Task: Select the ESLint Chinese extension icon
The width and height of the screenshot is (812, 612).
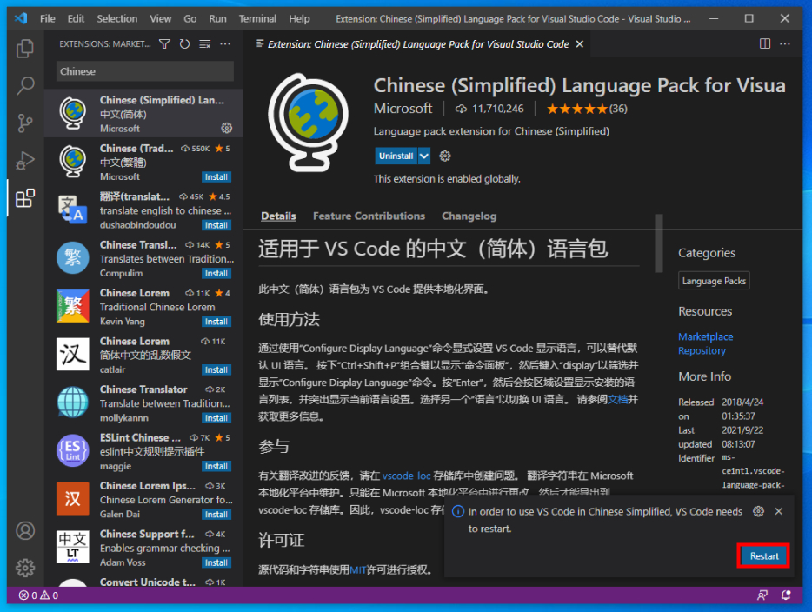Action: (72, 450)
